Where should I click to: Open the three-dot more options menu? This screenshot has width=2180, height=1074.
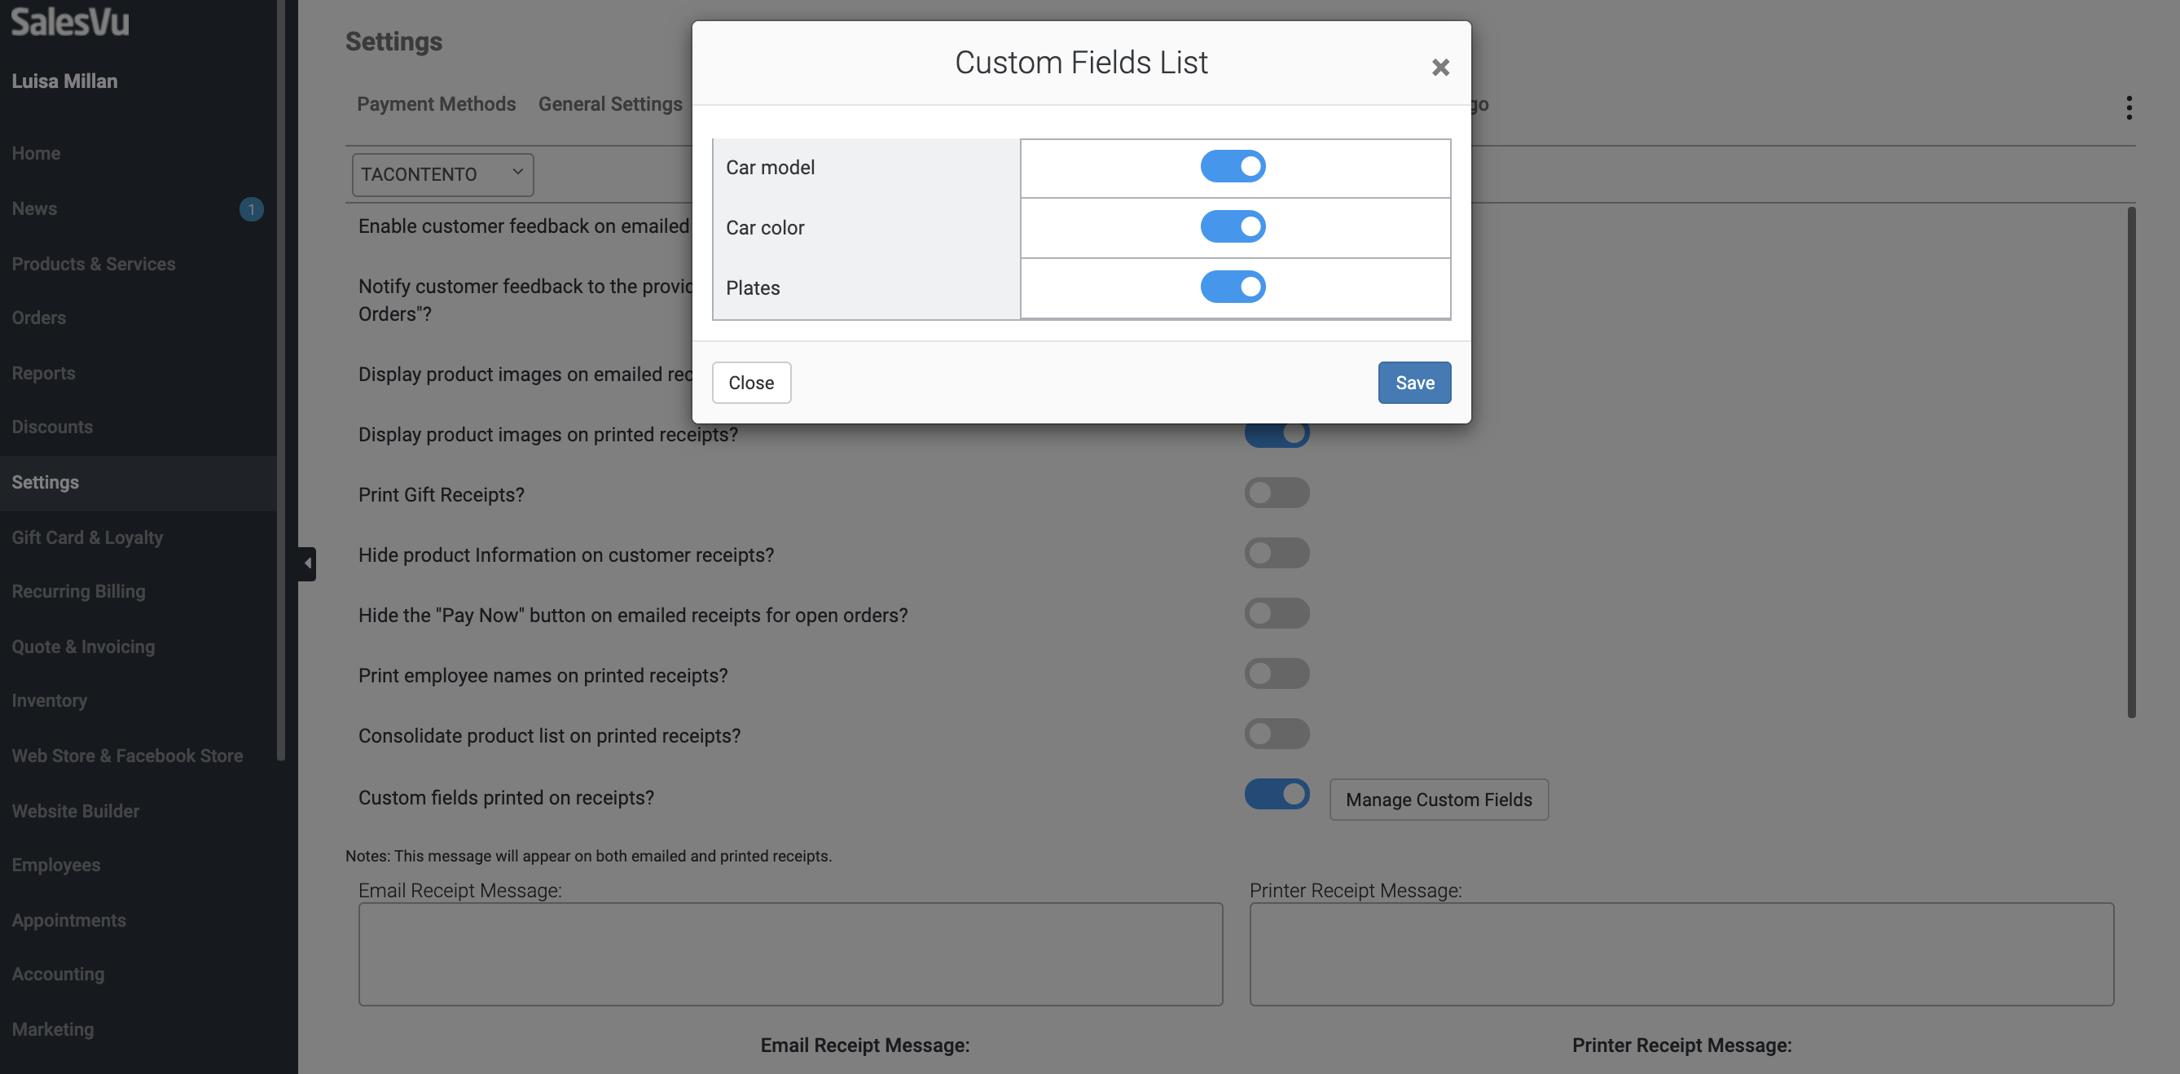[x=2129, y=107]
